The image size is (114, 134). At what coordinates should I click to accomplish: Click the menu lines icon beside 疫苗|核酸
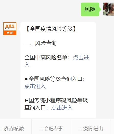[1, 129]
